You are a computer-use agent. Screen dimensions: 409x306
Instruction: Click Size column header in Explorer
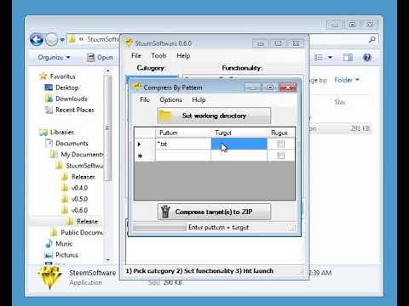[340, 102]
